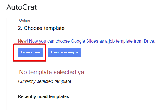
Task: Click the word 'Recently' in templates heading
Action: 27,97
